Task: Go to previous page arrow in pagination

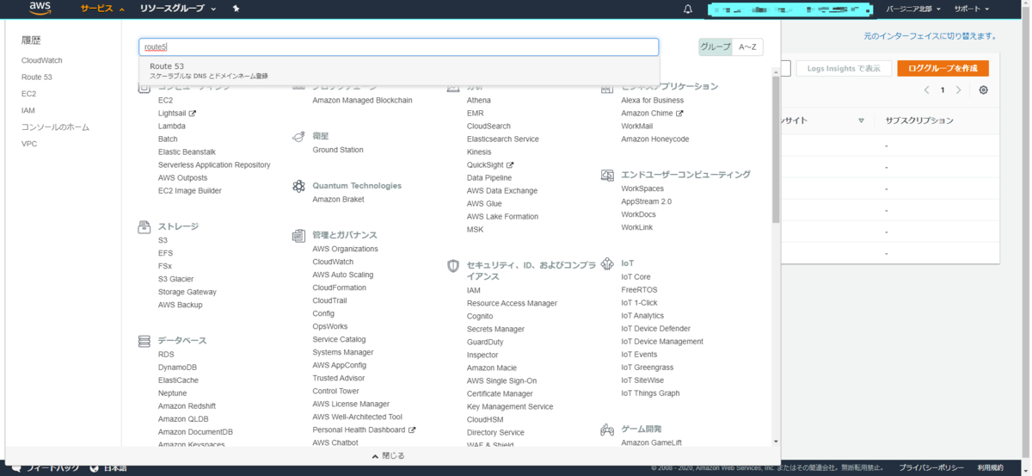Action: [926, 90]
